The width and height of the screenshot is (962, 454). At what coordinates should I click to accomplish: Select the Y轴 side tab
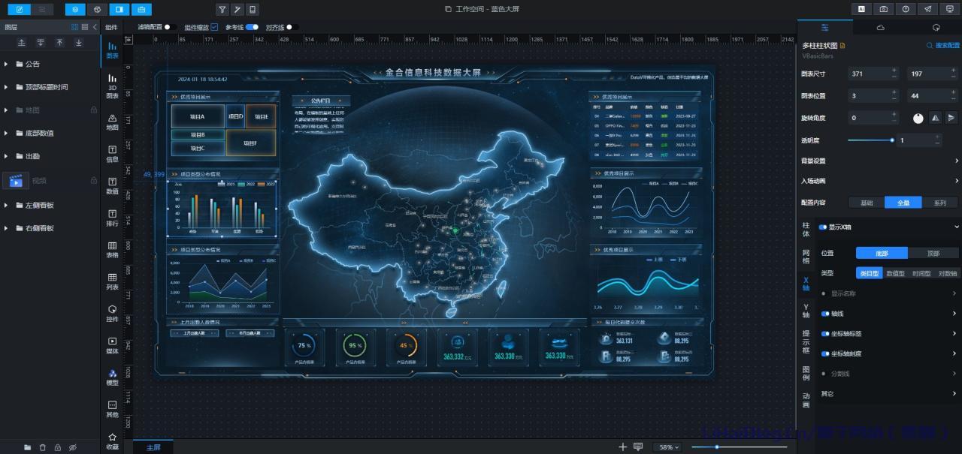tap(806, 311)
